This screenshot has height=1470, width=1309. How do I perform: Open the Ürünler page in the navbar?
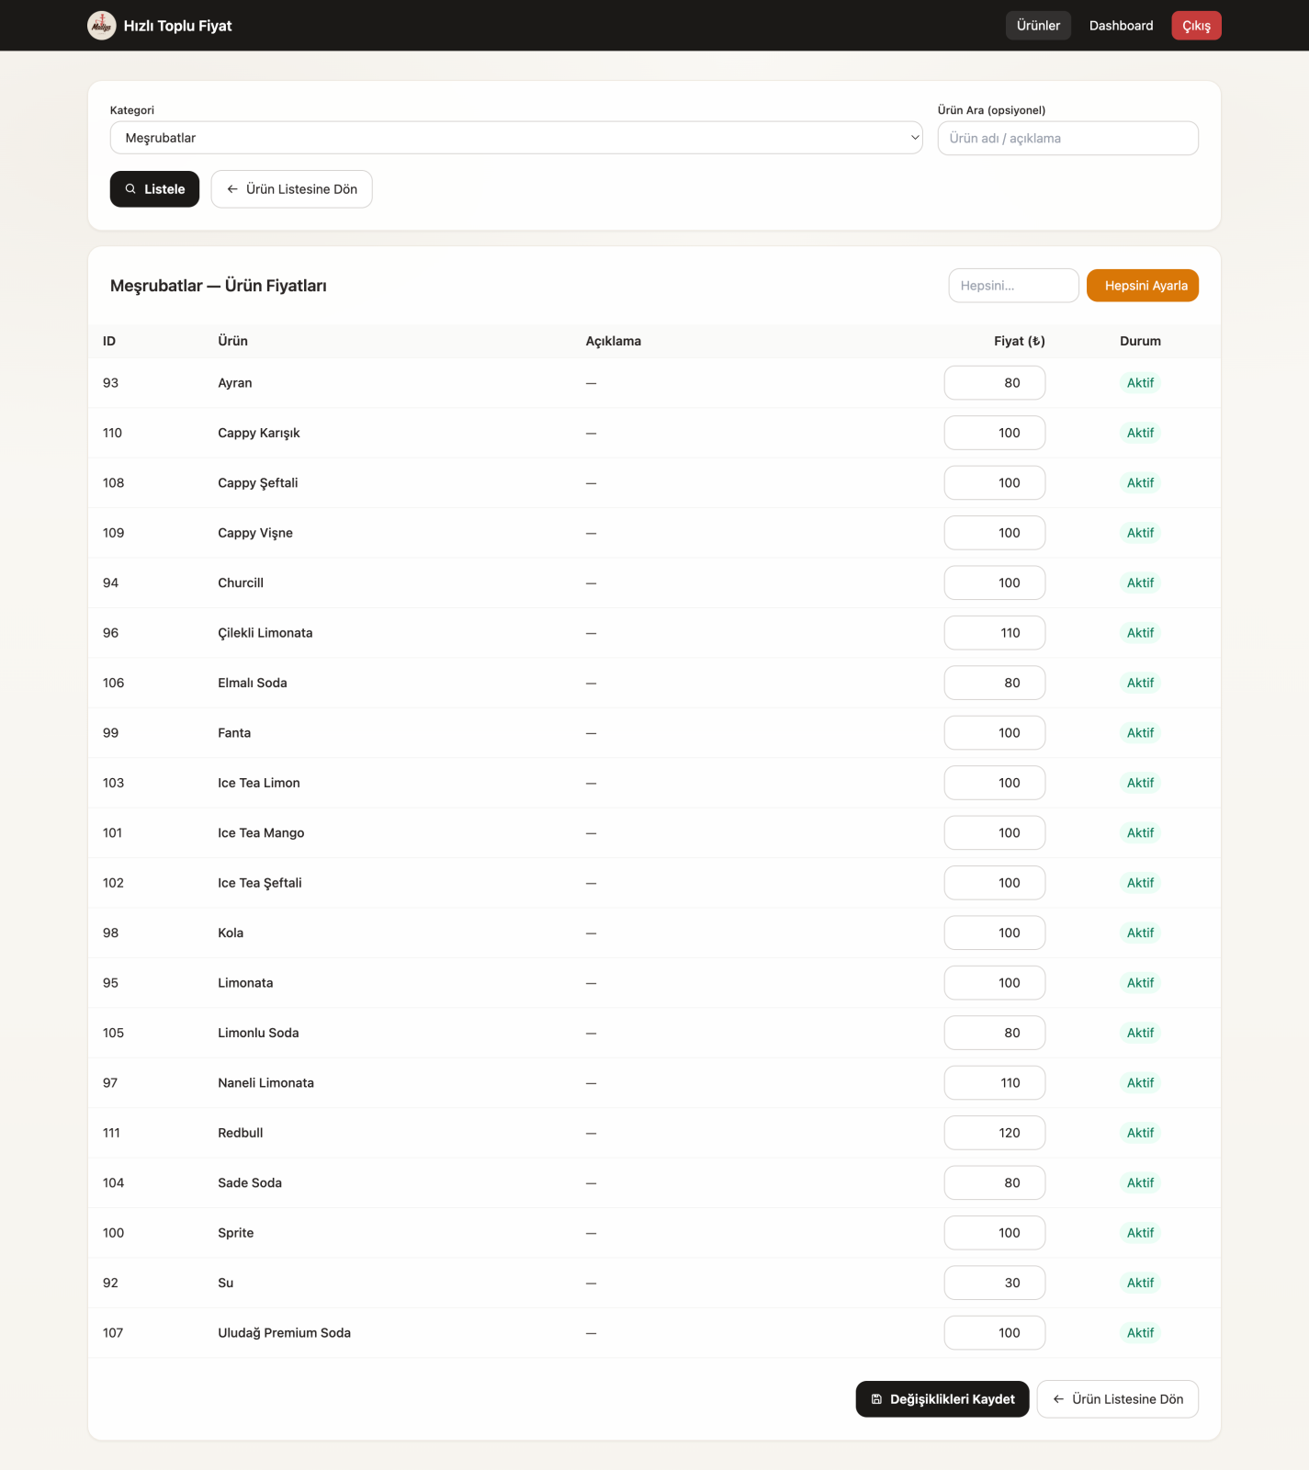point(1038,26)
